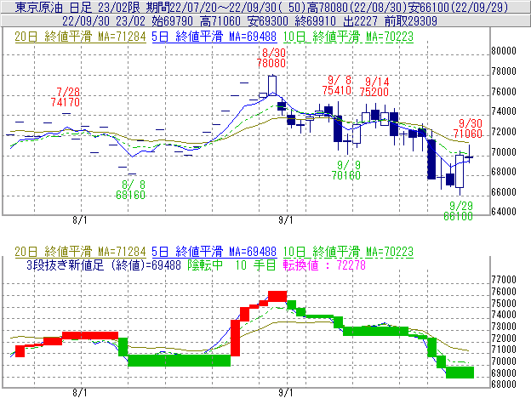Image resolution: width=531 pixels, height=404 pixels.
Task: Click the 68000 axis label on lower chart
Action: click(504, 384)
